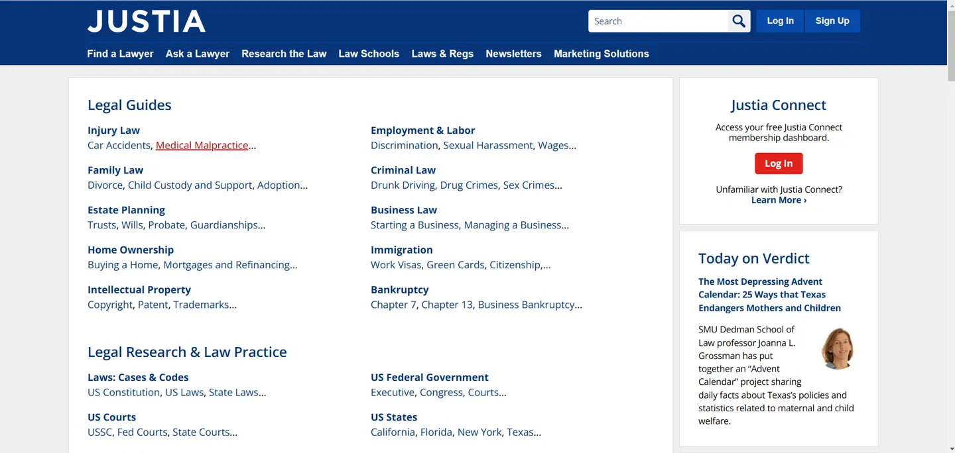The height and width of the screenshot is (453, 955).
Task: Open the California state link
Action: [x=393, y=432]
